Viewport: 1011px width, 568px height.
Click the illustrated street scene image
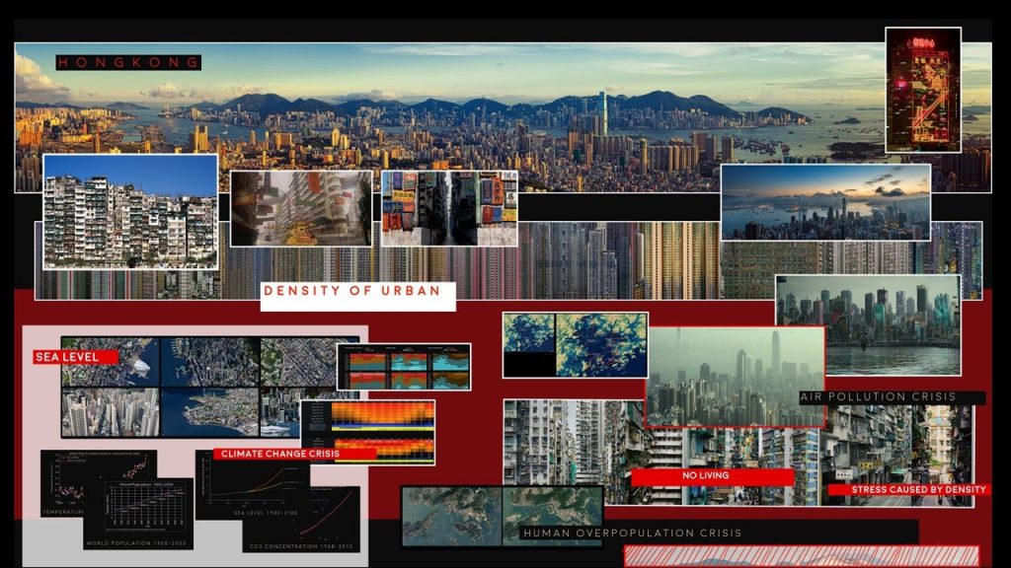click(301, 208)
